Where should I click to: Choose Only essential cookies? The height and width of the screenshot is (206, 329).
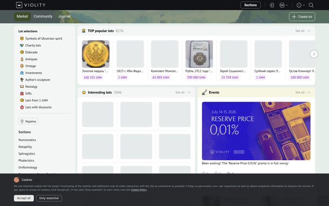coord(49,198)
